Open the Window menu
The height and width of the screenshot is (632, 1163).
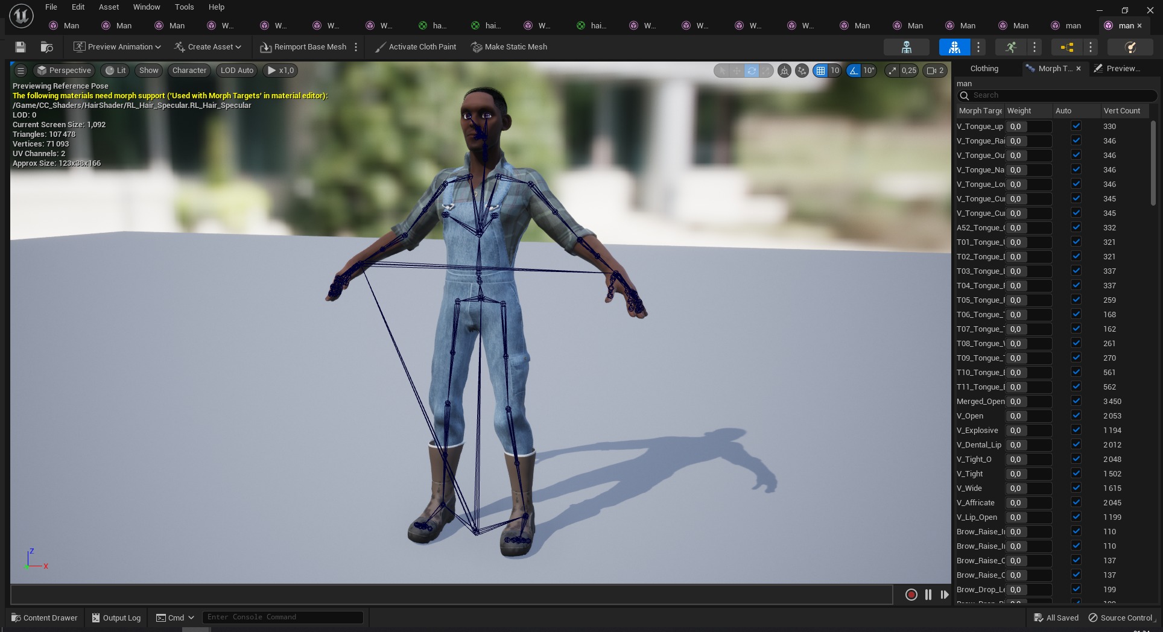(x=147, y=7)
